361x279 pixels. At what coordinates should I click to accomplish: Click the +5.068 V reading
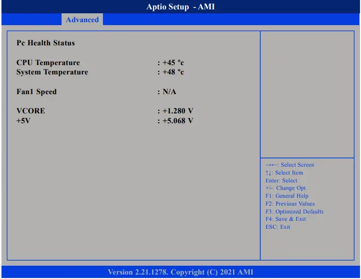[178, 121]
